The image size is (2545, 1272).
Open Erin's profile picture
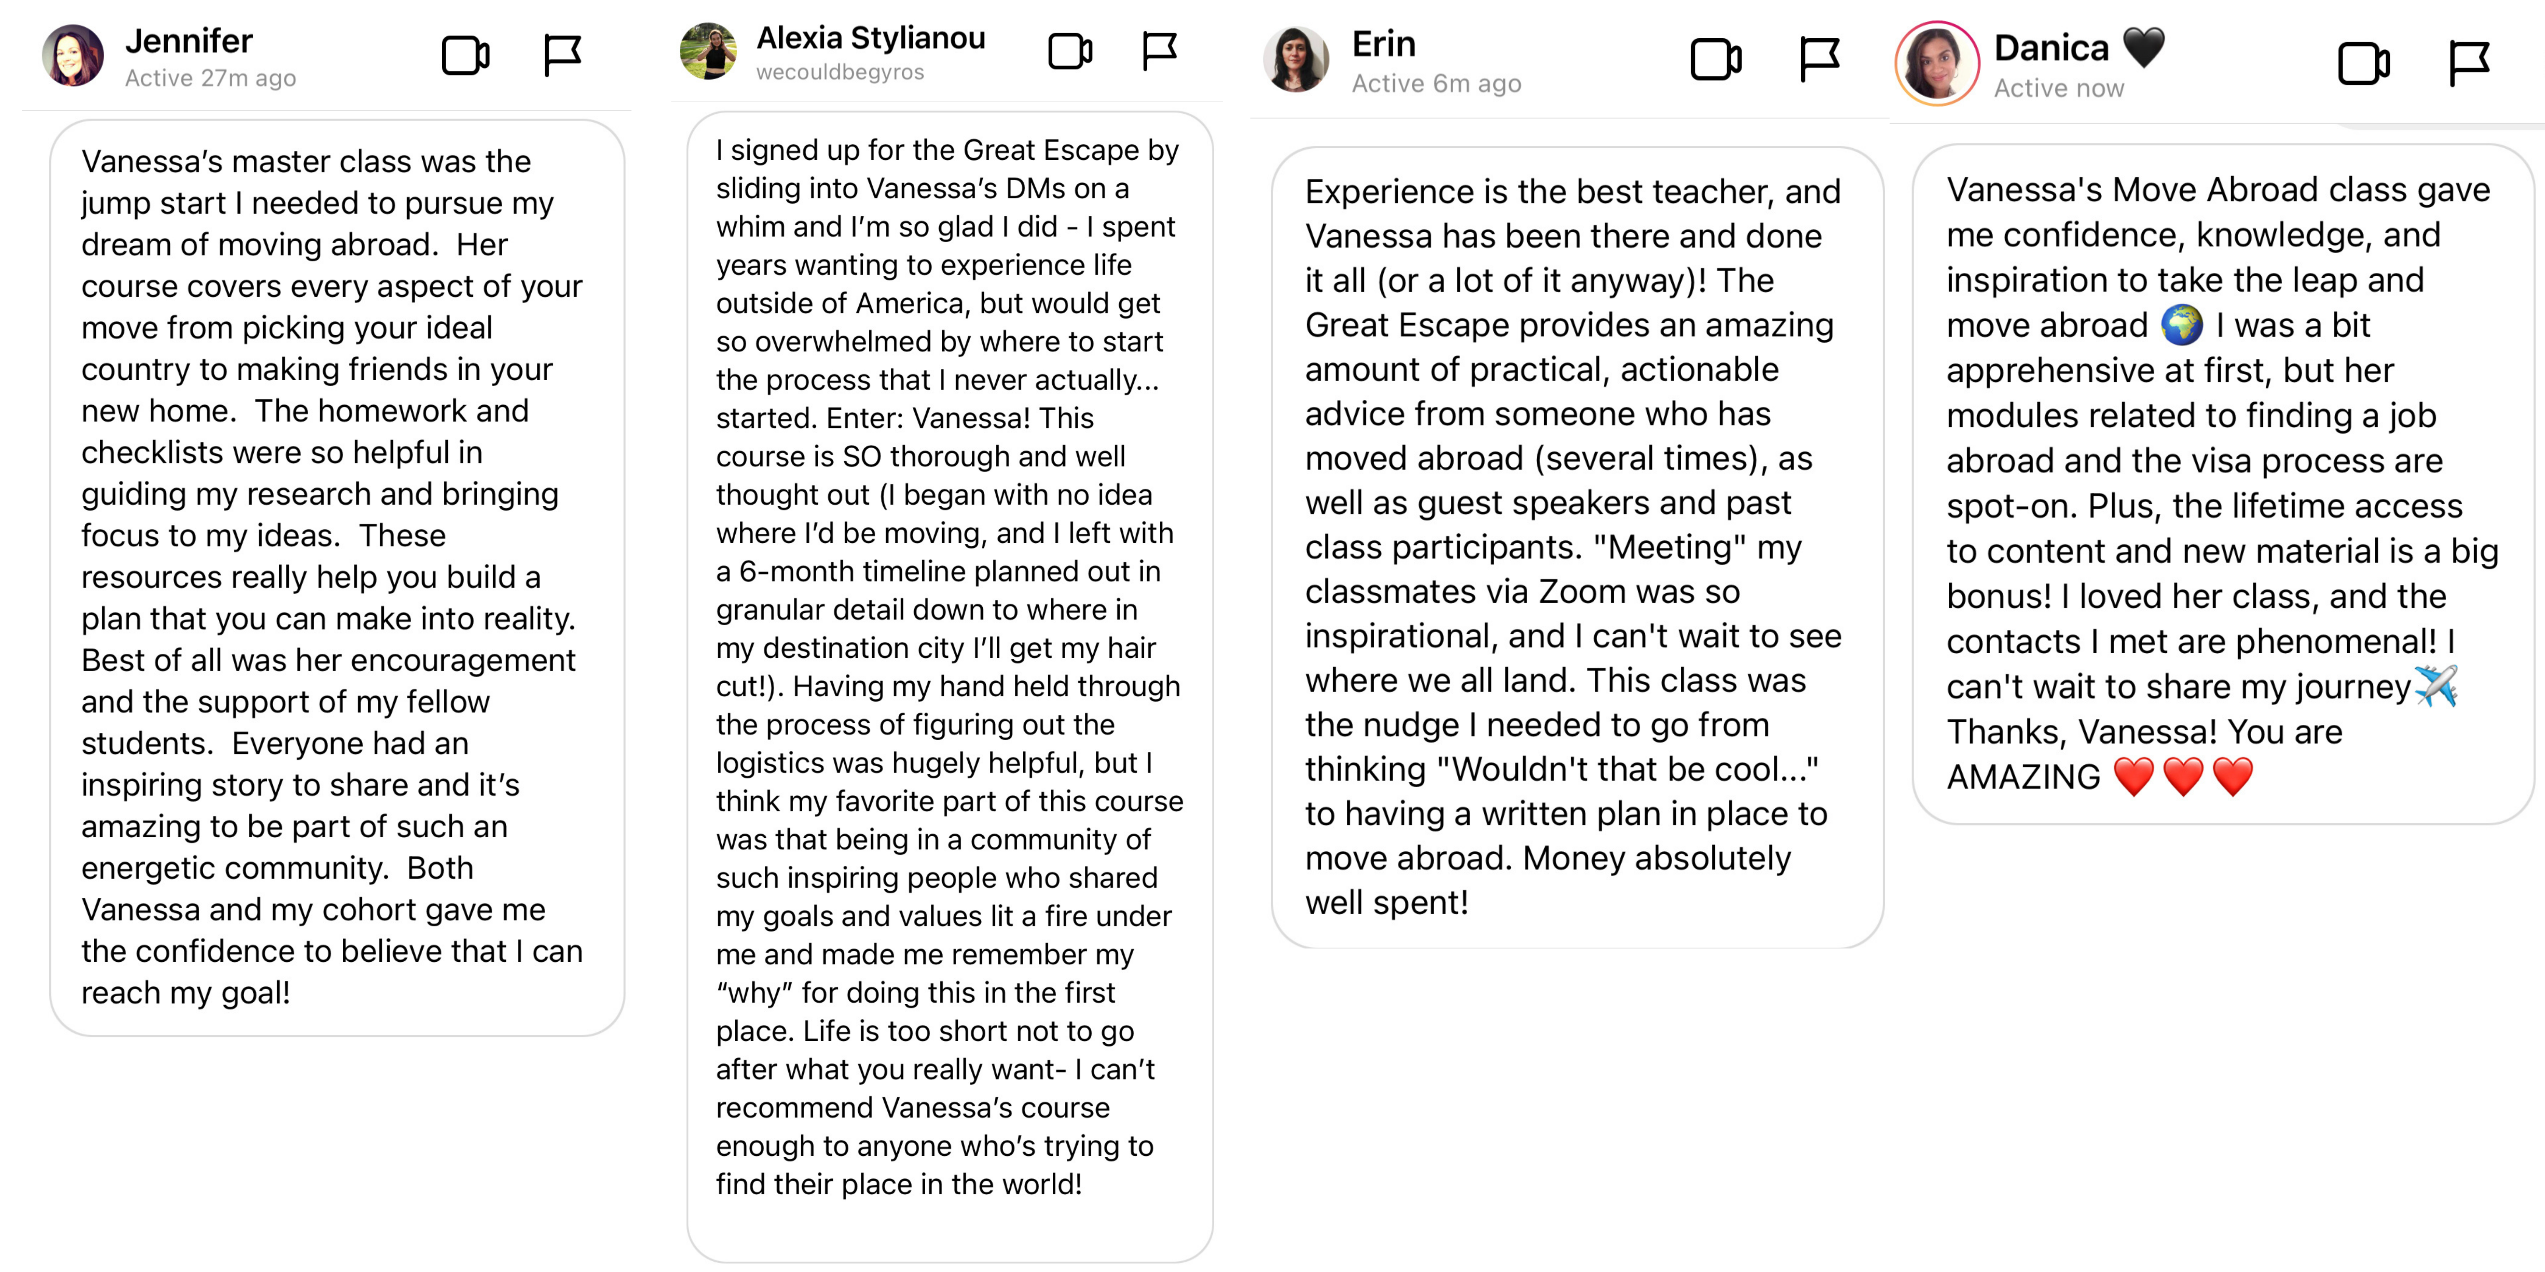click(x=1296, y=59)
